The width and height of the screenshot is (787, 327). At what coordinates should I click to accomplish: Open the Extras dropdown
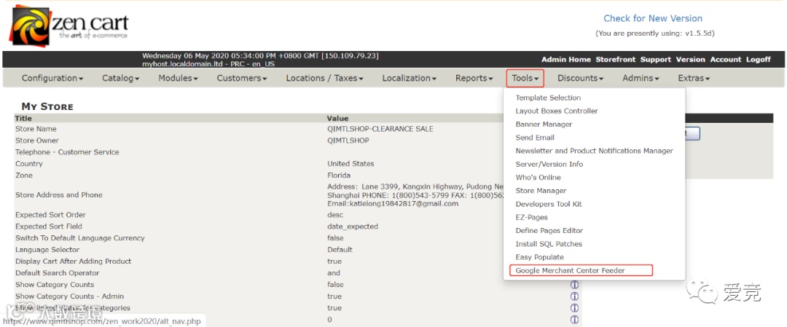point(694,78)
